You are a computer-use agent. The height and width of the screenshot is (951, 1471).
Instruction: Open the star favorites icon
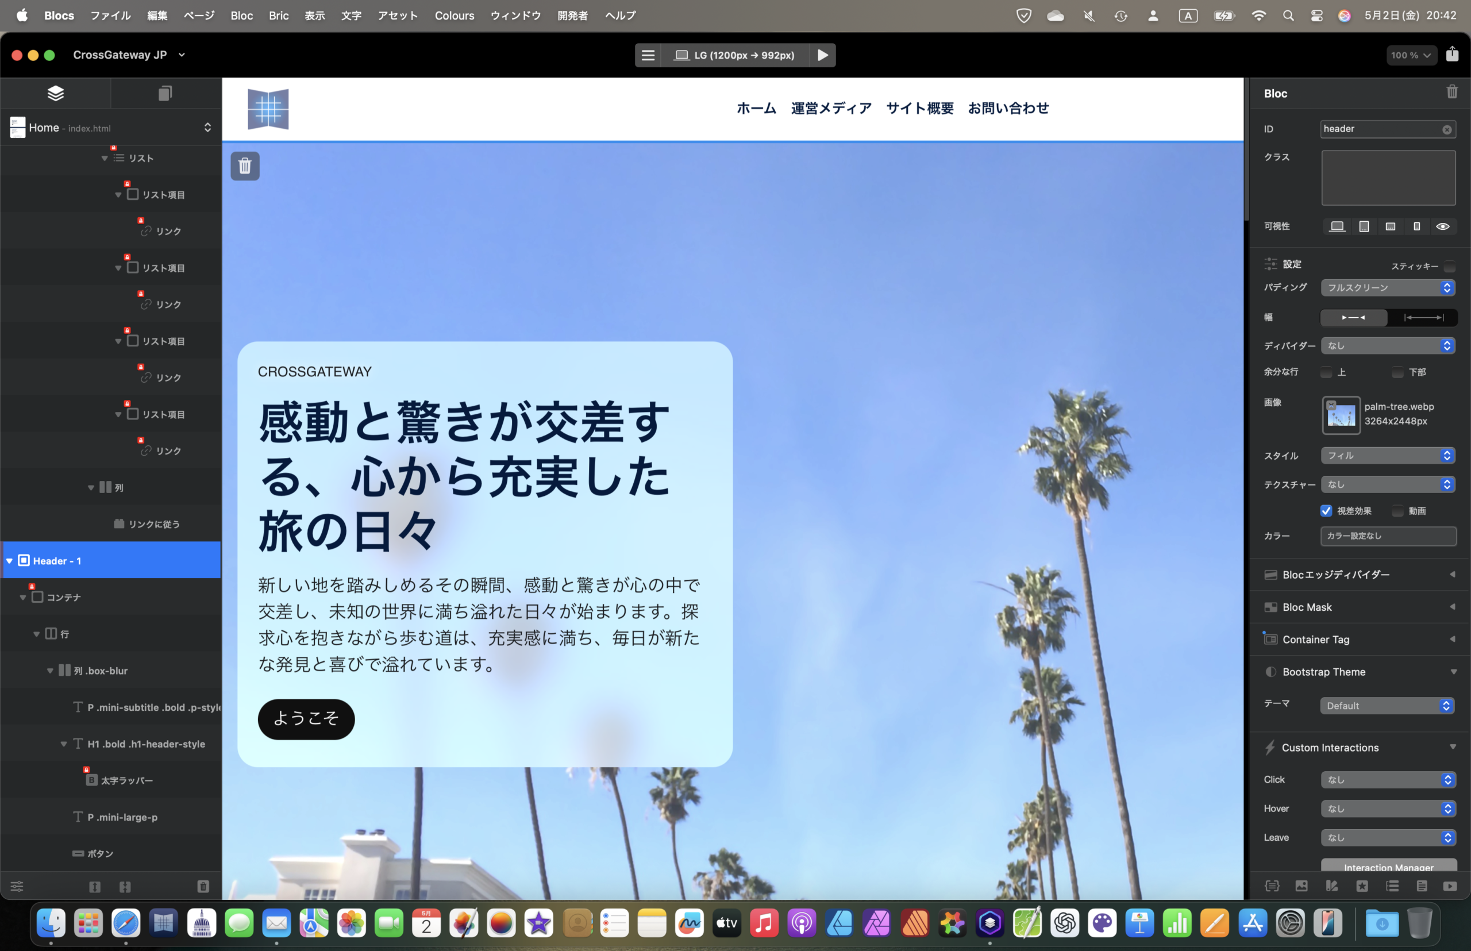pyautogui.click(x=1362, y=886)
